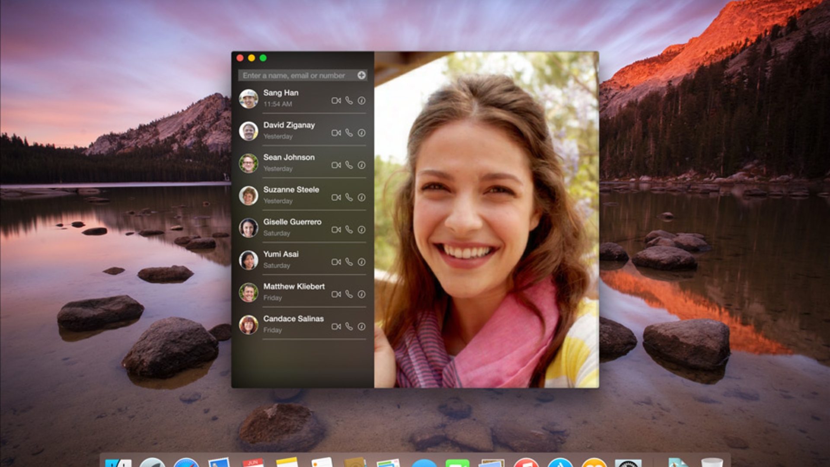Click the name 'Yumi Asai'
Image resolution: width=830 pixels, height=467 pixels.
281,254
